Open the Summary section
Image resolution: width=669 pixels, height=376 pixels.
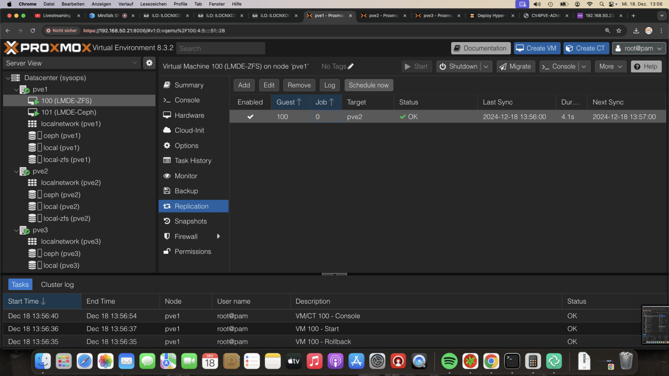(194, 85)
